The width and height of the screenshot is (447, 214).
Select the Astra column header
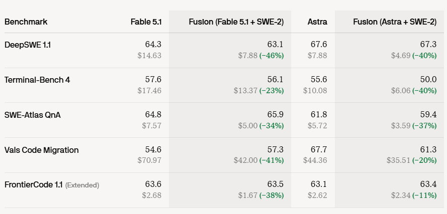pos(317,22)
